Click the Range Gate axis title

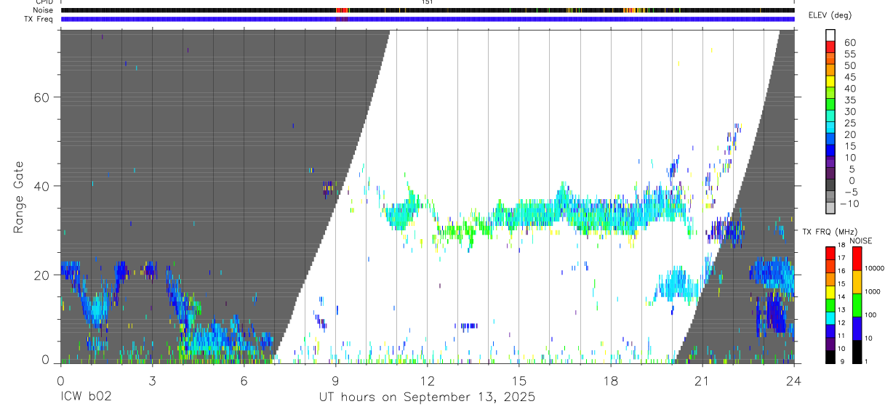click(x=18, y=197)
